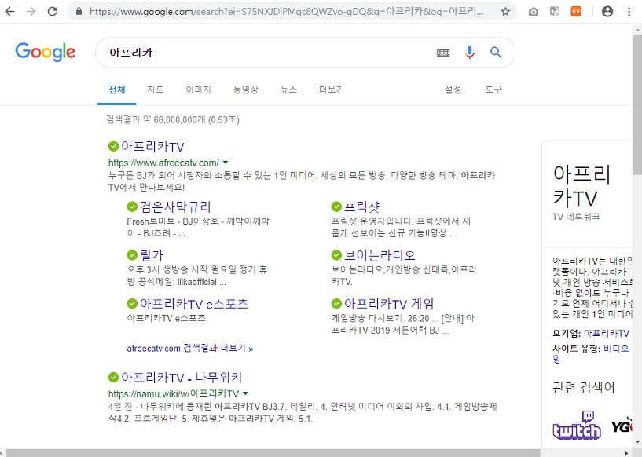642x457 pixels.
Task: Open the translate extension icon
Action: [555, 12]
